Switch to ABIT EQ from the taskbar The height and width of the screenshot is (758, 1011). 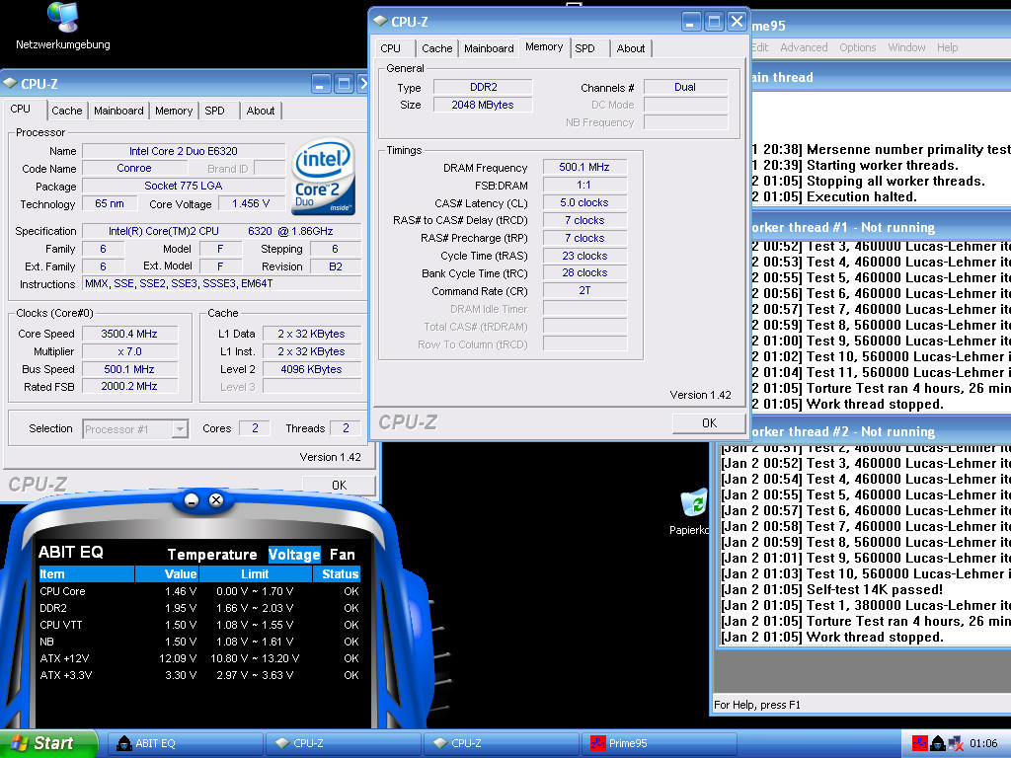tap(185, 743)
